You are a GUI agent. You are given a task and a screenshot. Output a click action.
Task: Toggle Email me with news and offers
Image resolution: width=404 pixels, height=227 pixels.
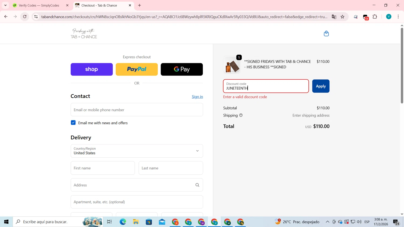(x=73, y=123)
